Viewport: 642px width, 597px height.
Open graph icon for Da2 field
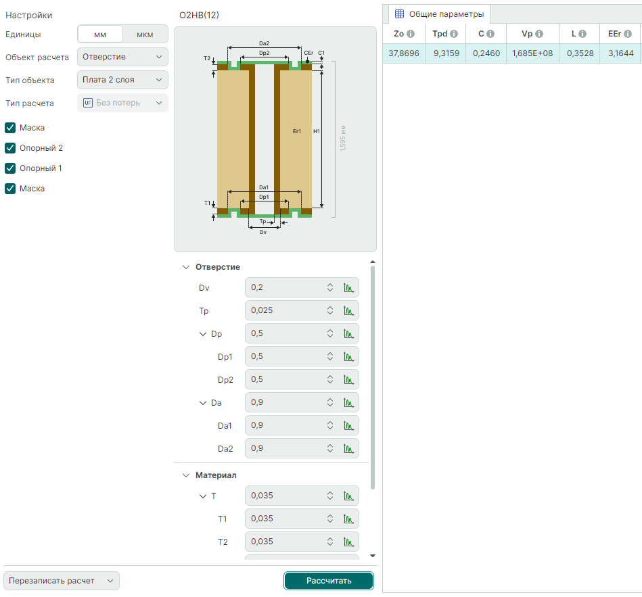pyautogui.click(x=348, y=448)
